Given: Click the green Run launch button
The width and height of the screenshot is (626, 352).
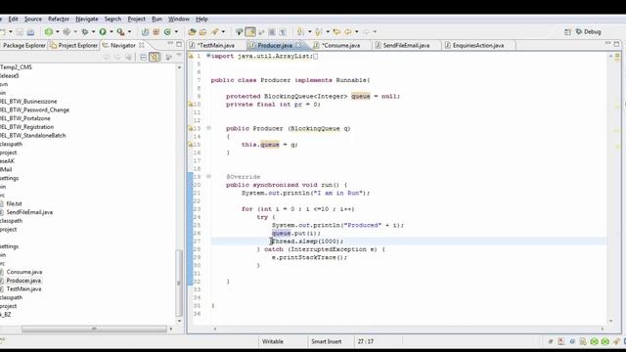Looking at the screenshot, I should [x=103, y=32].
